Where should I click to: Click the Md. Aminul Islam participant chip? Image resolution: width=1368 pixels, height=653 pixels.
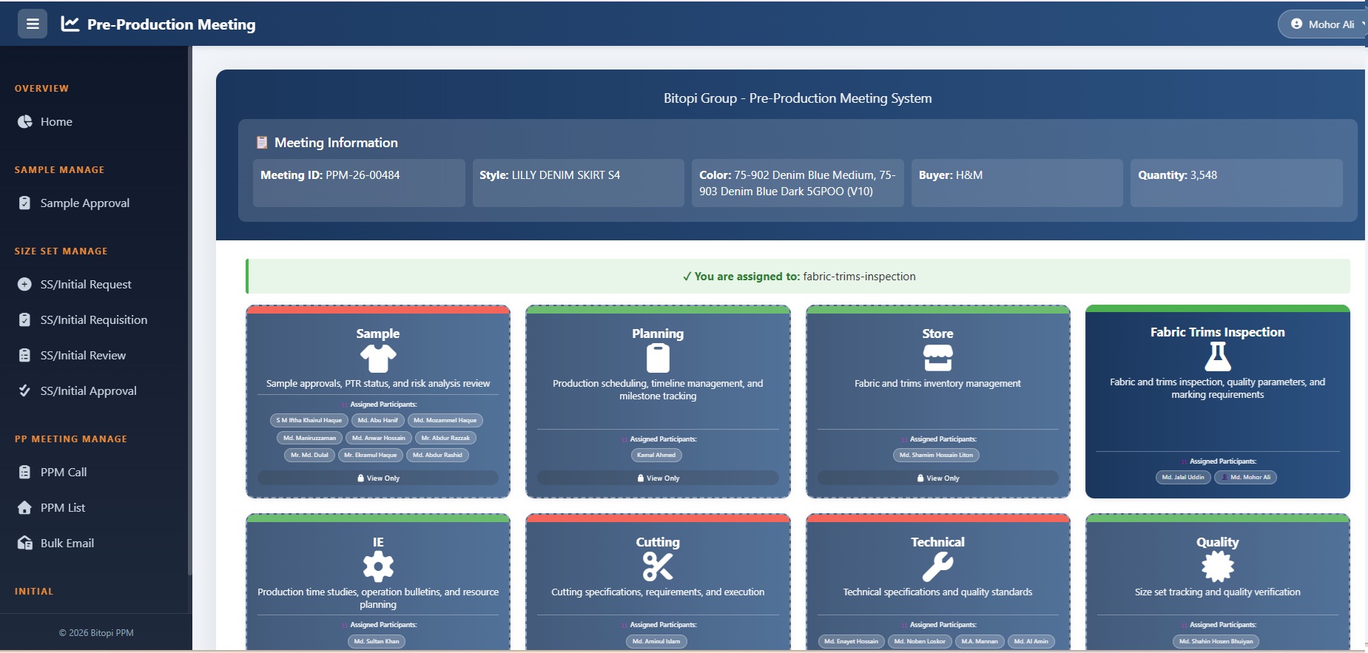[656, 641]
